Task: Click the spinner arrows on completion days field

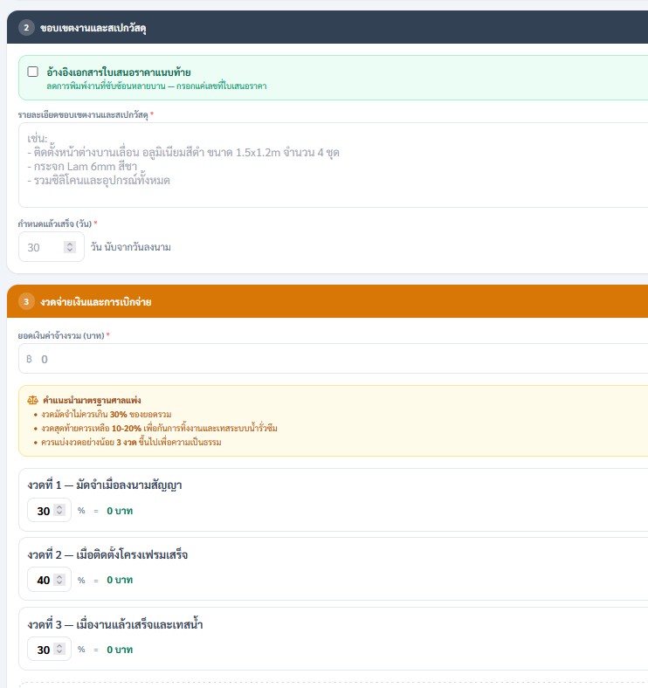Action: pyautogui.click(x=69, y=247)
